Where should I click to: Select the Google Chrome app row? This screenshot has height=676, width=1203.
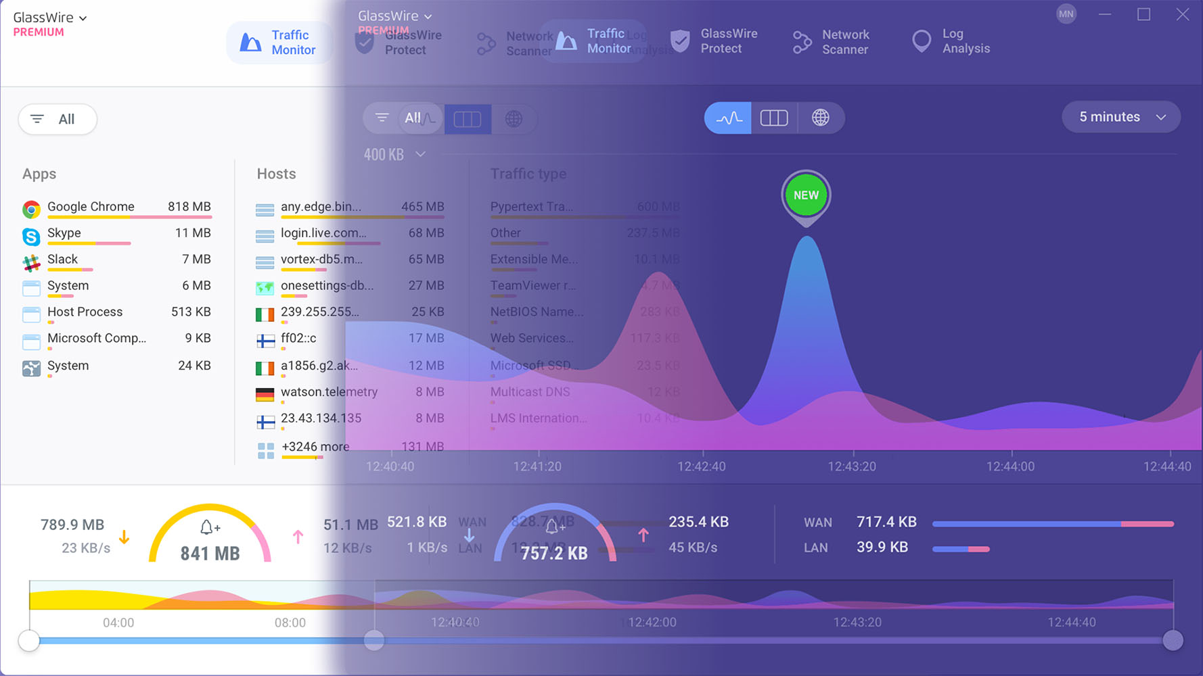[116, 209]
